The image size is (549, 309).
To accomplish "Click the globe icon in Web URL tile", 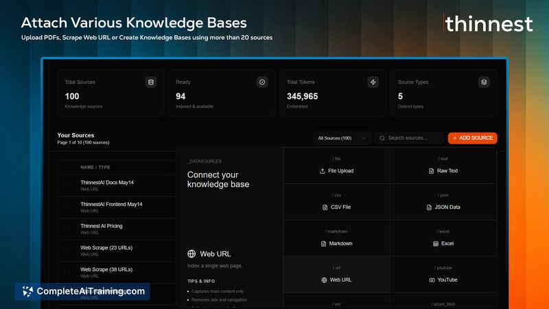I will [x=324, y=280].
